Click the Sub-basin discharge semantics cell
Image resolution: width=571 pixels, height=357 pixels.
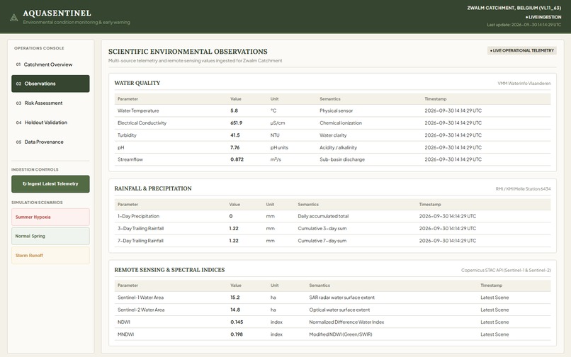tap(342, 159)
